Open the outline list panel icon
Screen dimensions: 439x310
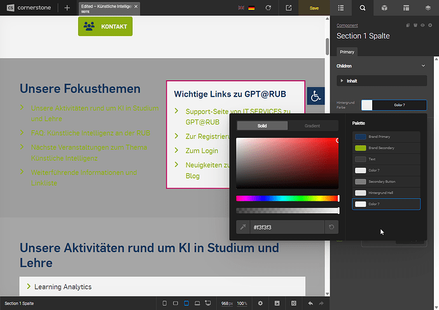coord(341,8)
